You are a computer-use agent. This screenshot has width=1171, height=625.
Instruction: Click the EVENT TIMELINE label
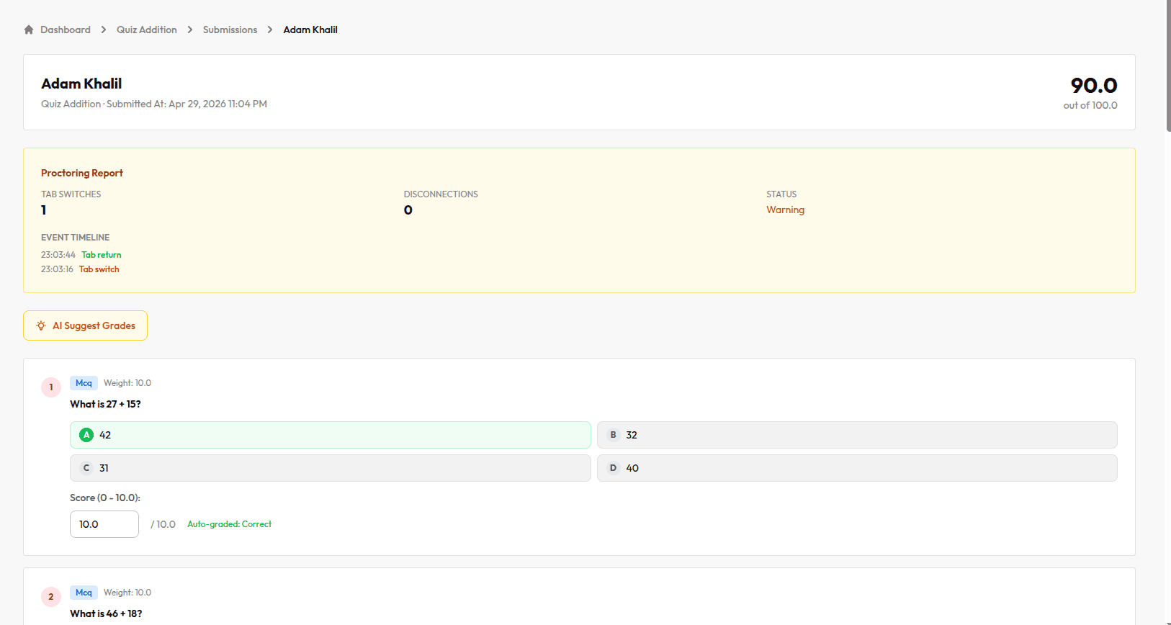click(76, 238)
